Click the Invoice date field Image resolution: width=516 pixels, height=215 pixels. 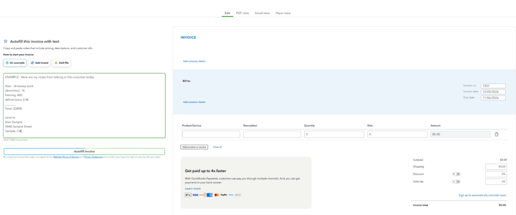(493, 92)
